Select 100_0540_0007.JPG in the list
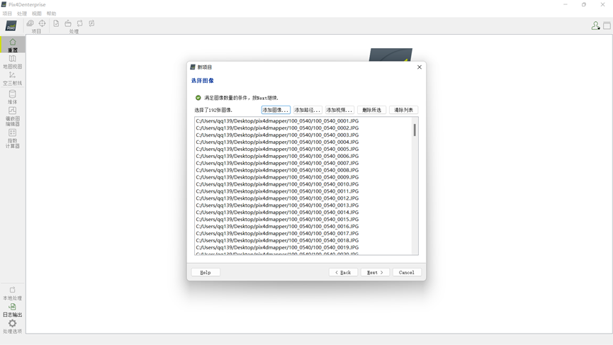Image resolution: width=613 pixels, height=345 pixels. pos(277,164)
